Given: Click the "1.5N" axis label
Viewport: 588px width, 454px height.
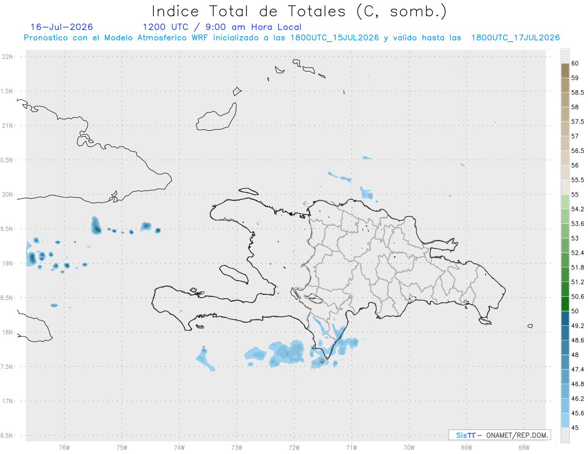Looking at the screenshot, I should 7,92.
